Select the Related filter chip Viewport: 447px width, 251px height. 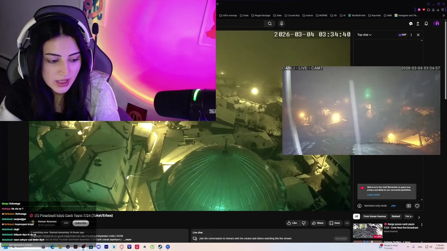coord(396,216)
